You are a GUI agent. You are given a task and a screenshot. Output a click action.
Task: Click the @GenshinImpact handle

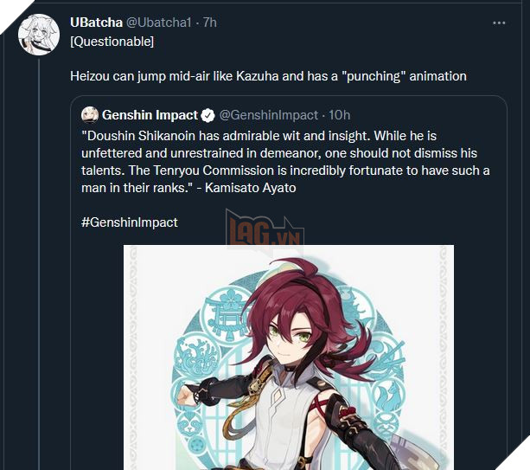tap(268, 114)
